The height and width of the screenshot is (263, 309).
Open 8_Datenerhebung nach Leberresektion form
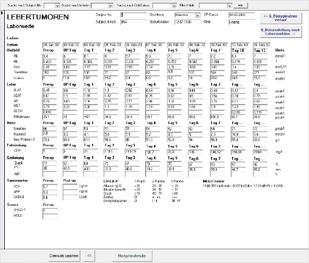(280, 32)
